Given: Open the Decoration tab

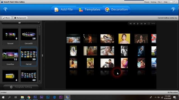Looking at the screenshot, I should (x=116, y=10).
